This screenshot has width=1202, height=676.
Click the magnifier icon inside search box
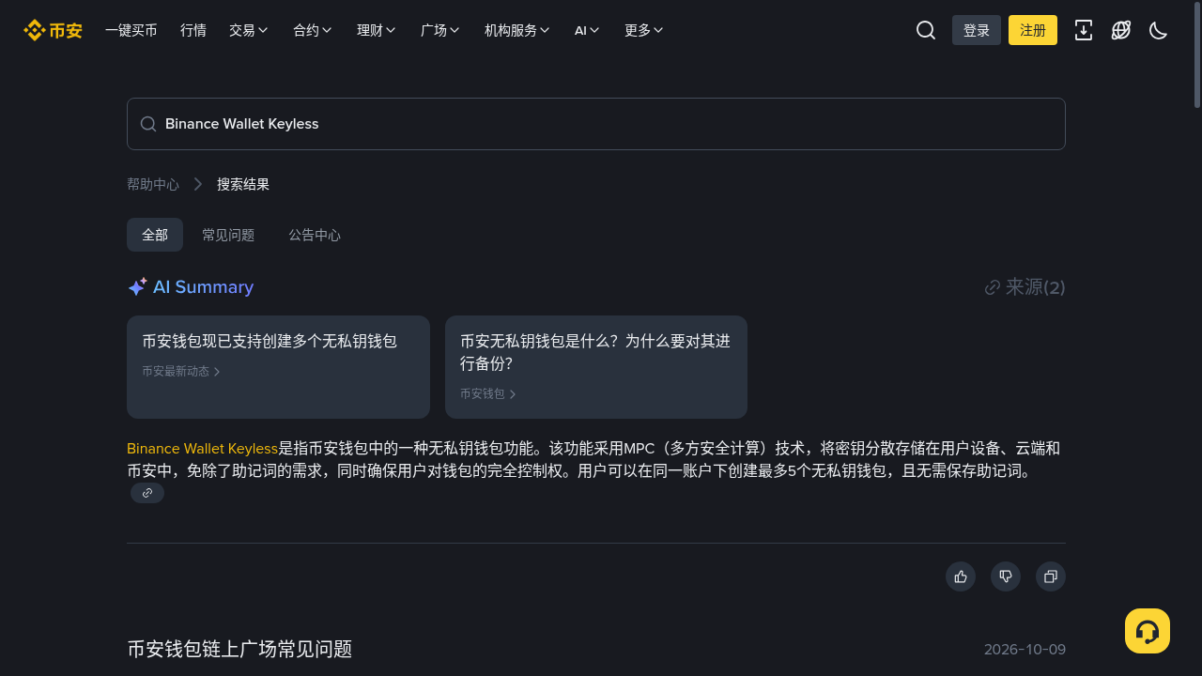click(x=148, y=124)
